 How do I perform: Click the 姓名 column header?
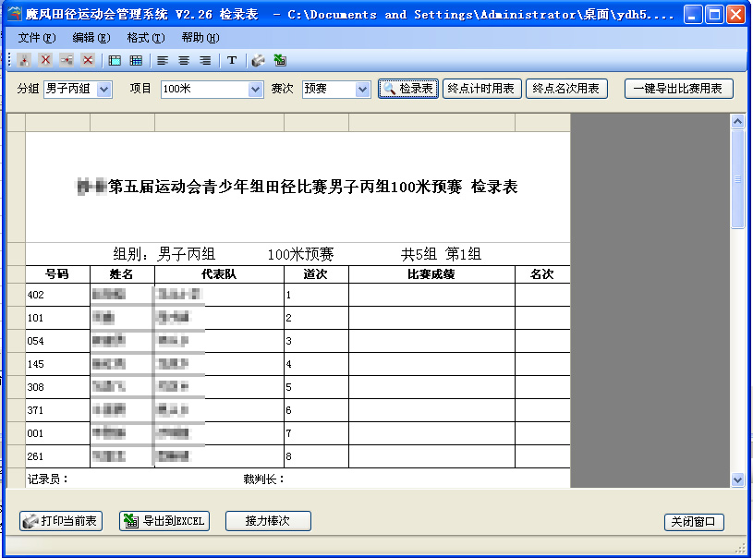(x=122, y=274)
